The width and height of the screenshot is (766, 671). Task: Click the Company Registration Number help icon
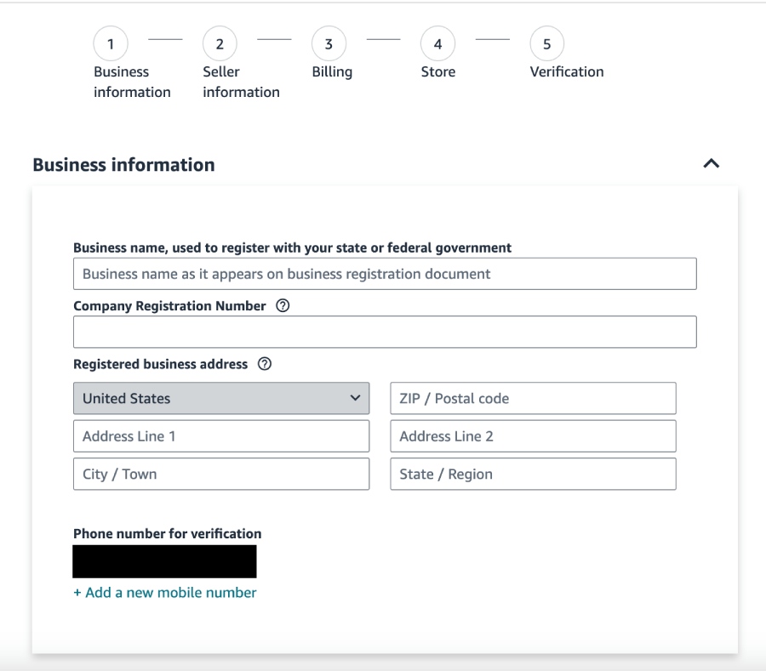coord(283,306)
